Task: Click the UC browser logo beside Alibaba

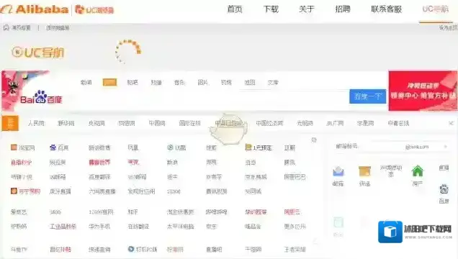Action: click(94, 9)
